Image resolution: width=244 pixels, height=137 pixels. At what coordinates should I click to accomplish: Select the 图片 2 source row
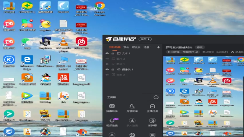click(x=132, y=59)
